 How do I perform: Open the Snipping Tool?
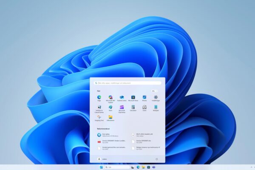point(99,118)
